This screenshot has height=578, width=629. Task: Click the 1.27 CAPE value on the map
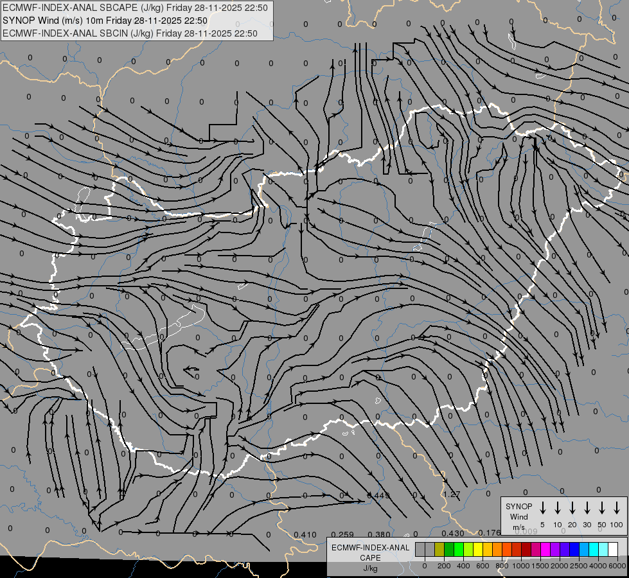pos(451,494)
